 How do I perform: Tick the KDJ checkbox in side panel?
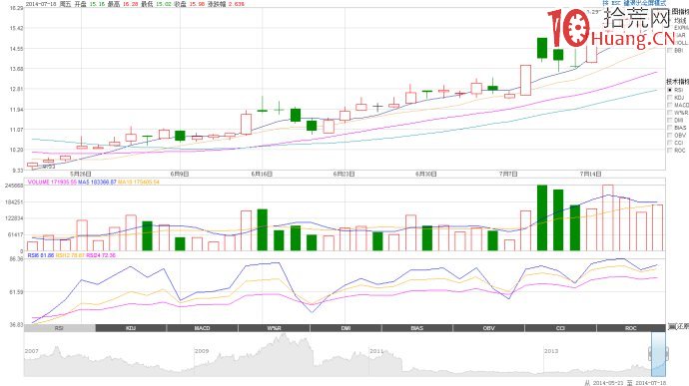(670, 98)
